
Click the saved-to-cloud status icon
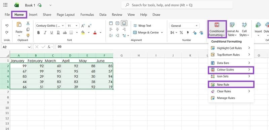(x=40, y=5)
